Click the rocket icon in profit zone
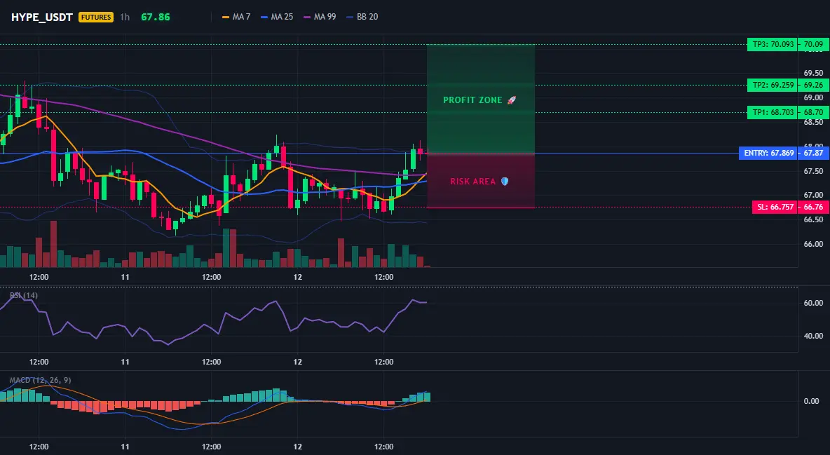Screen dimensions: 830x455 pos(511,100)
